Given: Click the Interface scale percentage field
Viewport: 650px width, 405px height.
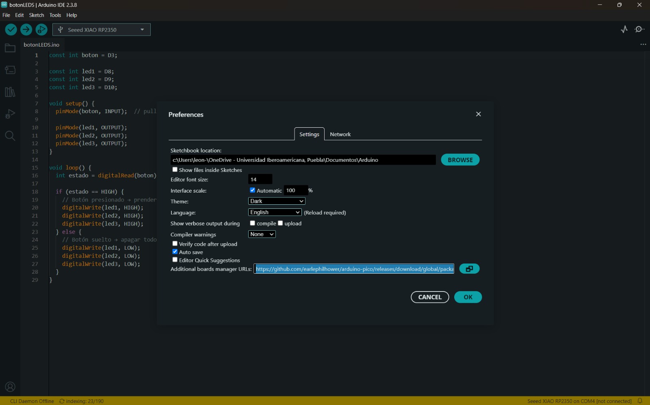Looking at the screenshot, I should coord(296,190).
